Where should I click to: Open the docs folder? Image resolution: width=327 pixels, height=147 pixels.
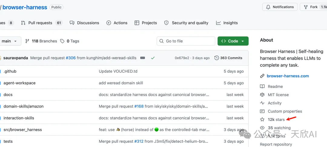(x=8, y=95)
